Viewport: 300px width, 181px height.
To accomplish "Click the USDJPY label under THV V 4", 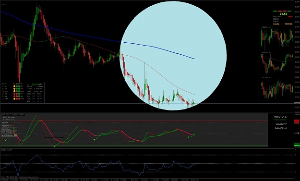I will tap(281, 124).
